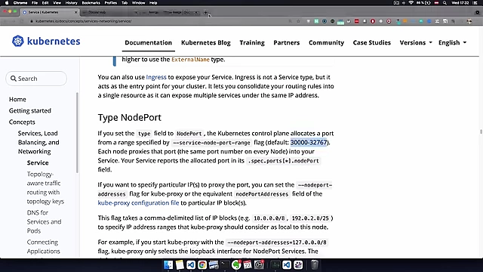Open Case Studies page
Viewport: 483px width, 272px height.
(x=372, y=42)
